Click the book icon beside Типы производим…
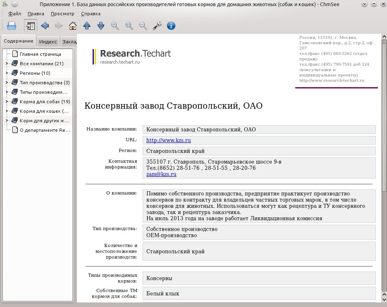 [x=15, y=92]
